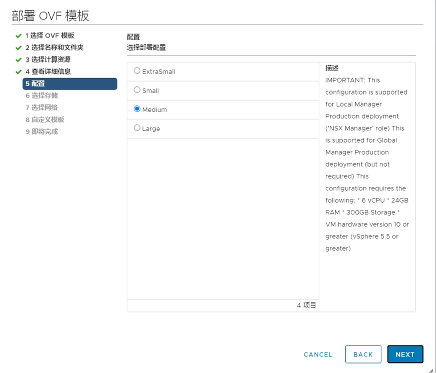The height and width of the screenshot is (373, 436).
Task: Click the green checkmark beside step 4
Action: [x=19, y=72]
